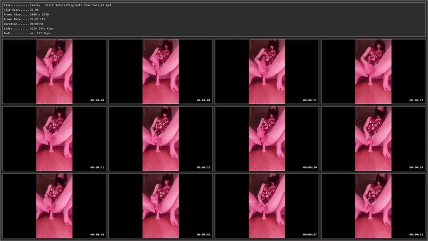Screen dimensions: 428x241
Task: Select the thumbnail frame stamped 00:00:04
Action: click(55, 71)
